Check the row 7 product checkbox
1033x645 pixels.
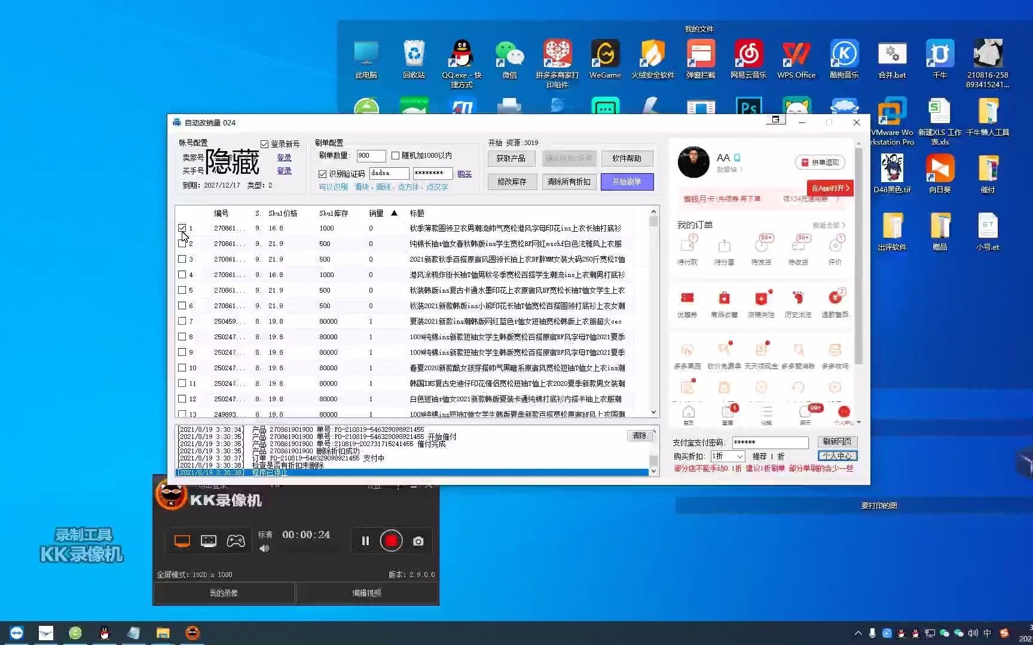click(x=182, y=321)
